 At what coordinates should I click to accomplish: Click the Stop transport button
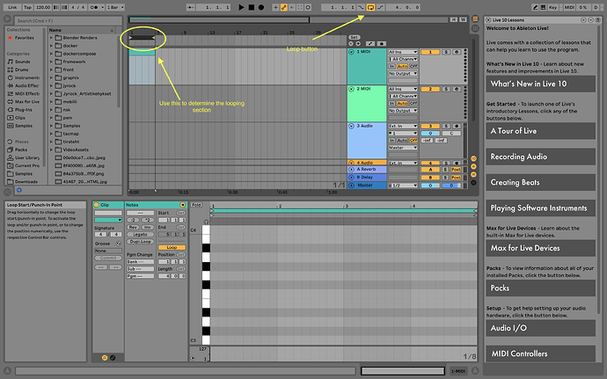coord(252,7)
